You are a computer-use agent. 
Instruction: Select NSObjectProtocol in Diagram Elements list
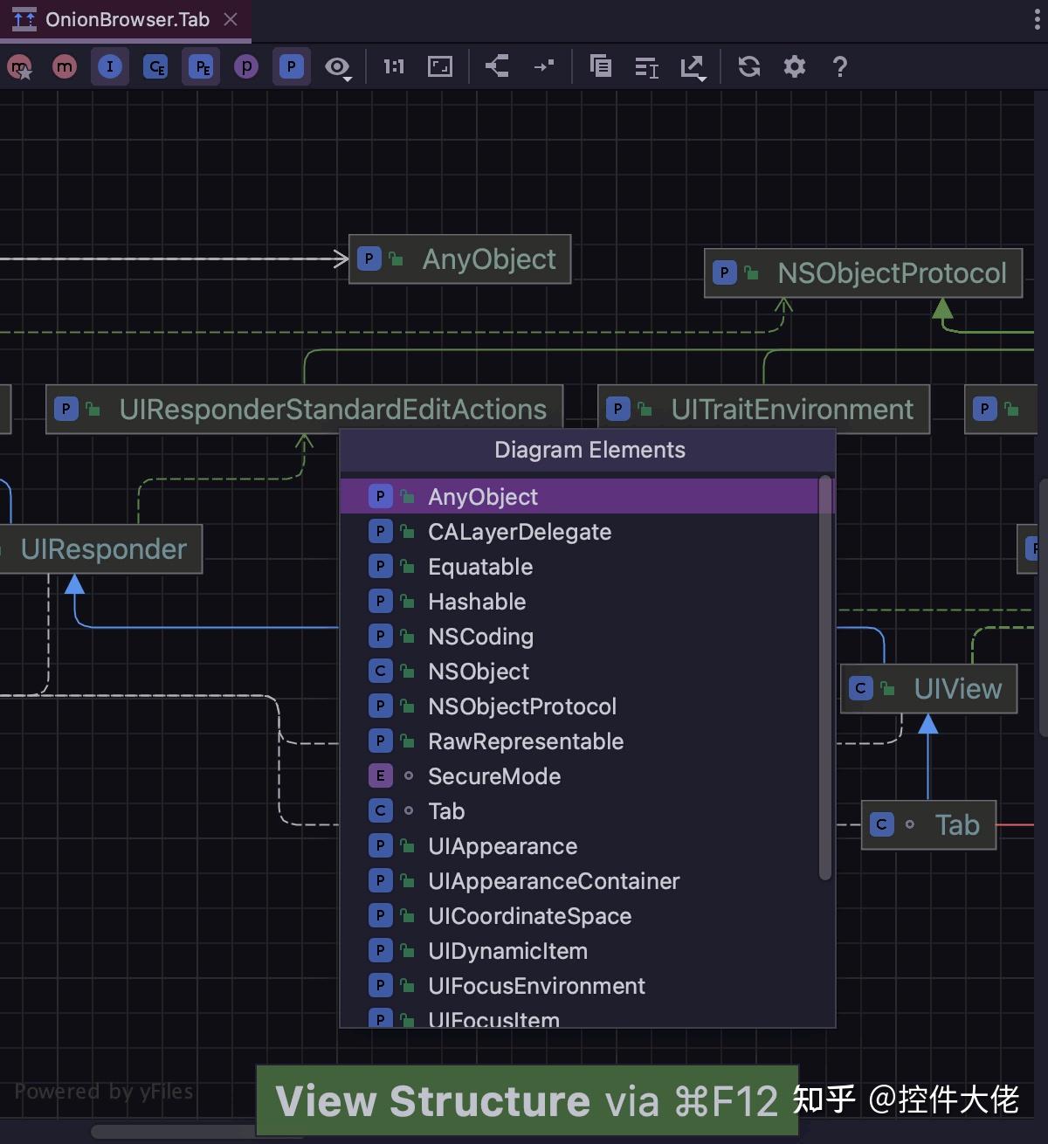tap(522, 706)
